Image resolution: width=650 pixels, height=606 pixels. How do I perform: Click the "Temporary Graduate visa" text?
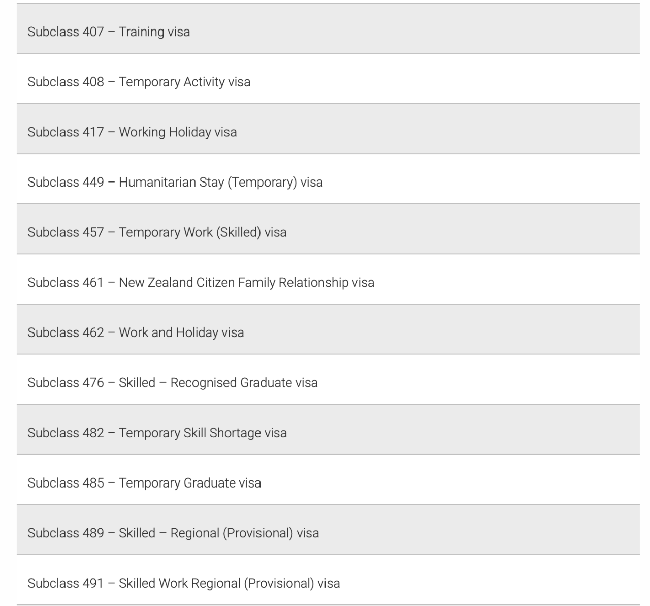(190, 482)
